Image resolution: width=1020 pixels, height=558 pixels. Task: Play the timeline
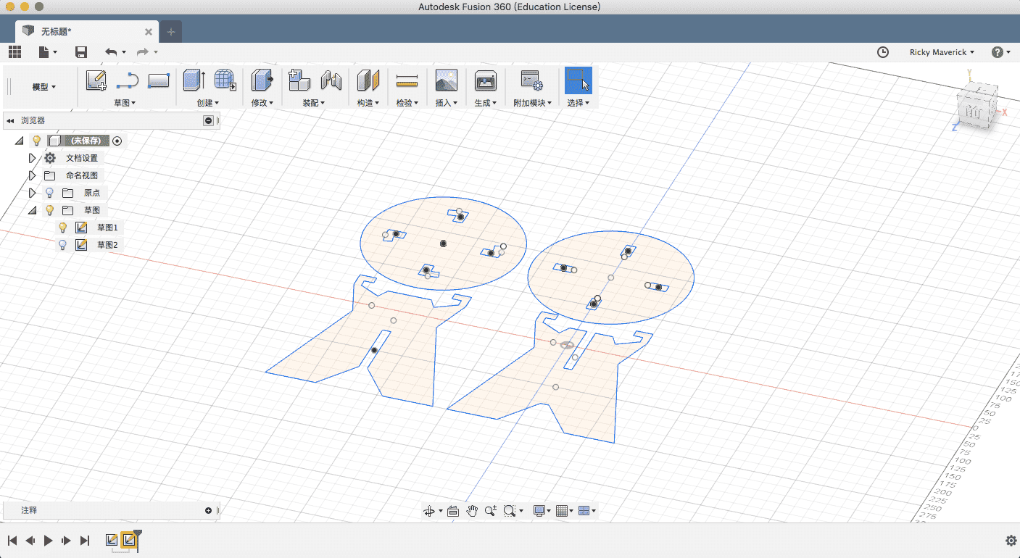click(48, 541)
